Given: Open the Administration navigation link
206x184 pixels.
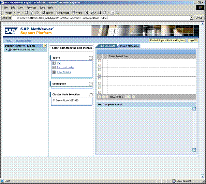Looking at the screenshot, I should pyautogui.click(x=24, y=41).
